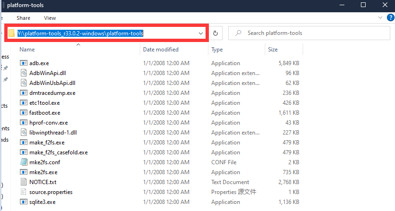Click the folder icon in address bar

[11, 34]
